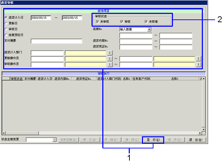The width and height of the screenshot is (222, 163).
Task: Click lookup button at end of 审核操作员 row
Action: click(x=198, y=64)
